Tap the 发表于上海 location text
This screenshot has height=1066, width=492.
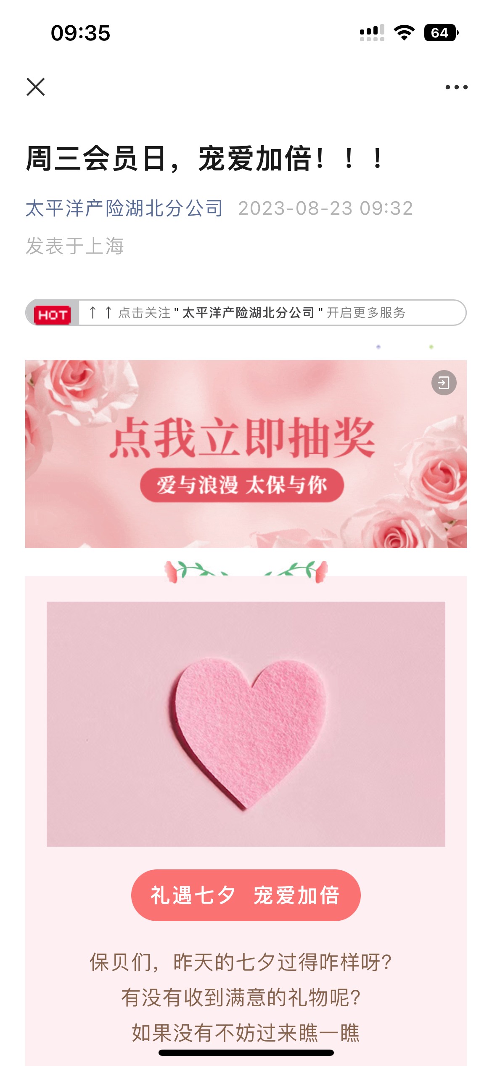75,246
